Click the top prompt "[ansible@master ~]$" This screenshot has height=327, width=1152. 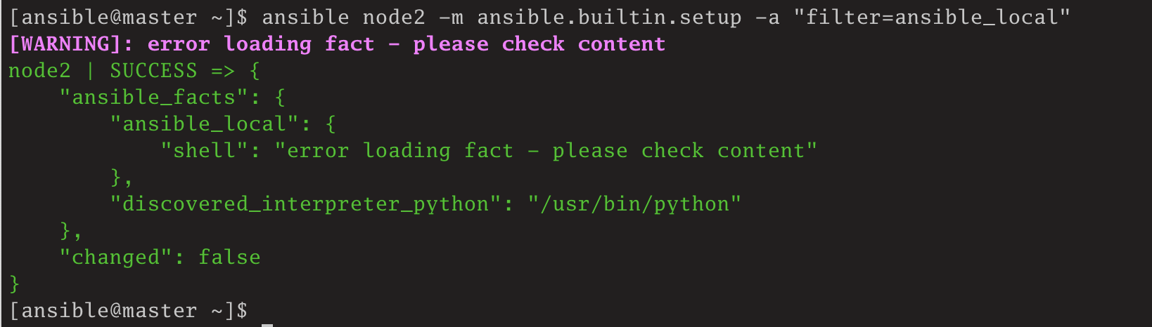[x=128, y=18]
